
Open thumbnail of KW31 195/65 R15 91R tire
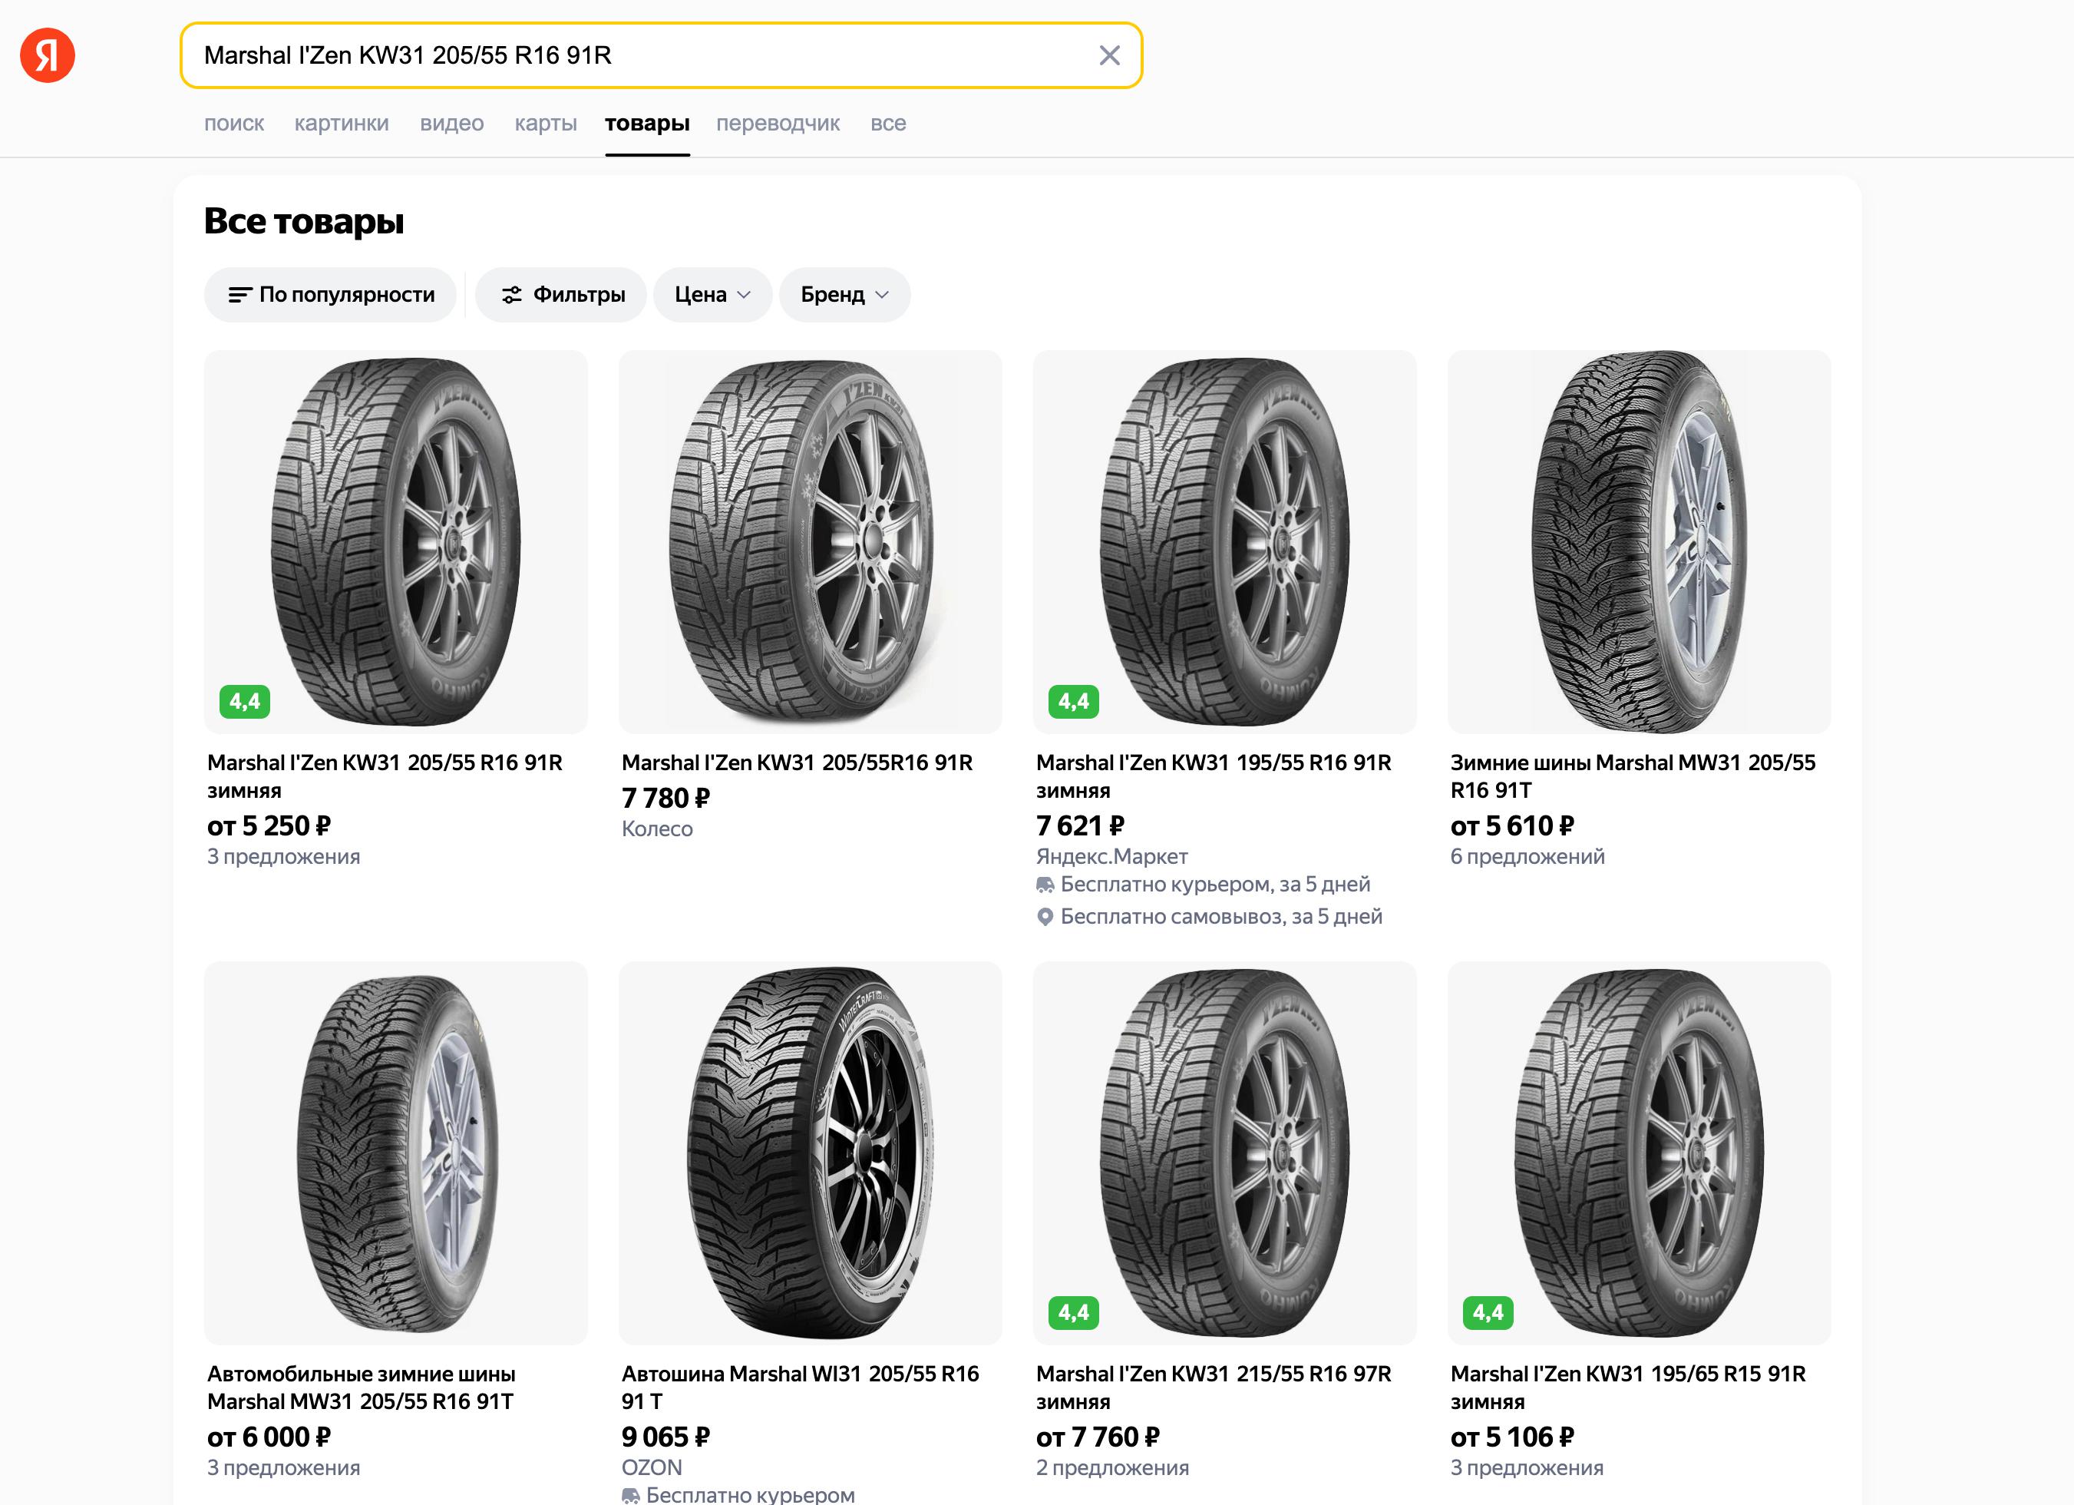(x=1639, y=1153)
